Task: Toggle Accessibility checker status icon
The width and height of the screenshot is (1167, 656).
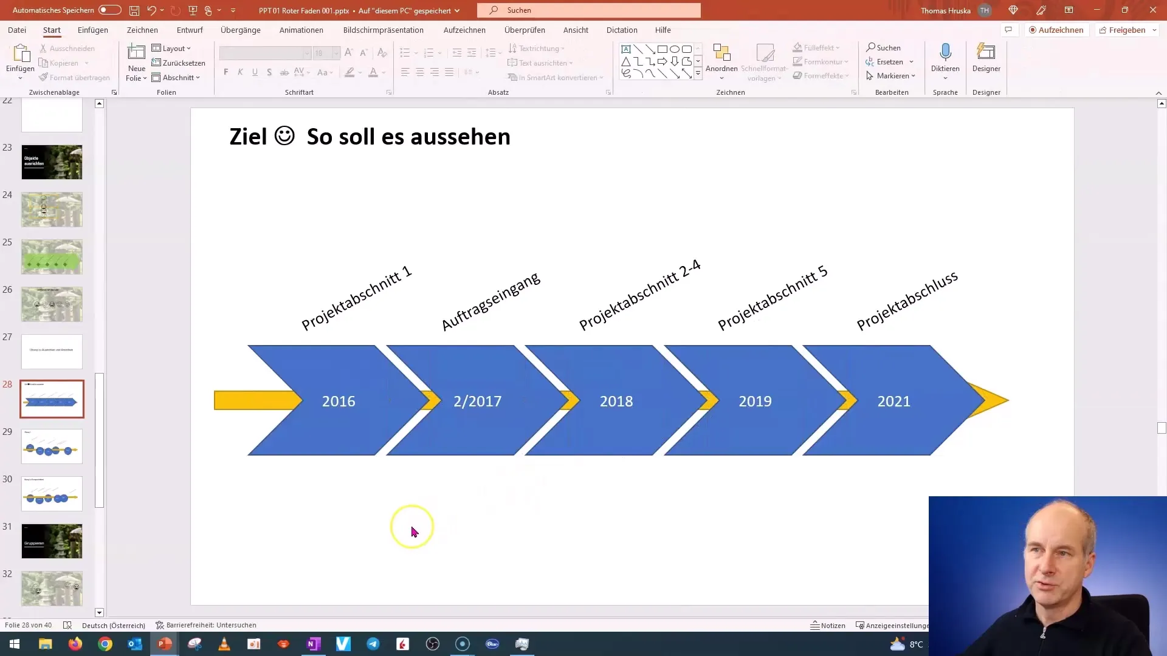Action: click(x=158, y=626)
